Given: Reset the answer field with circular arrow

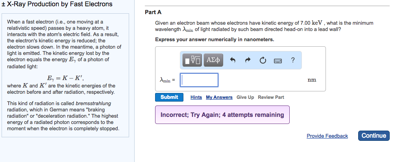Looking at the screenshot, I should point(263,60).
